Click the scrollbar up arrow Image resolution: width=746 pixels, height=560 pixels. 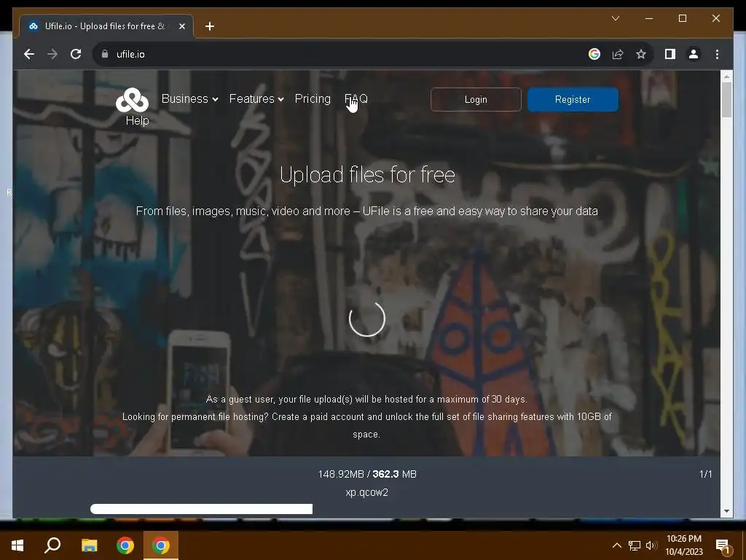point(726,76)
